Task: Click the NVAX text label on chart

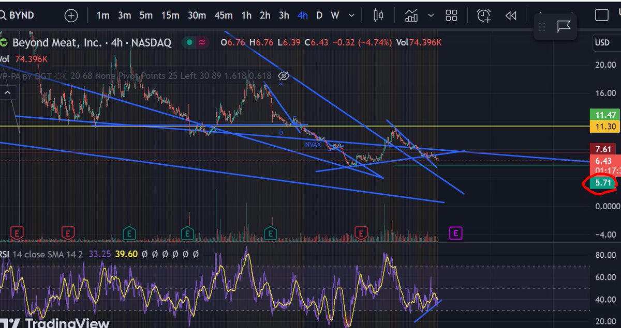Action: pos(313,145)
